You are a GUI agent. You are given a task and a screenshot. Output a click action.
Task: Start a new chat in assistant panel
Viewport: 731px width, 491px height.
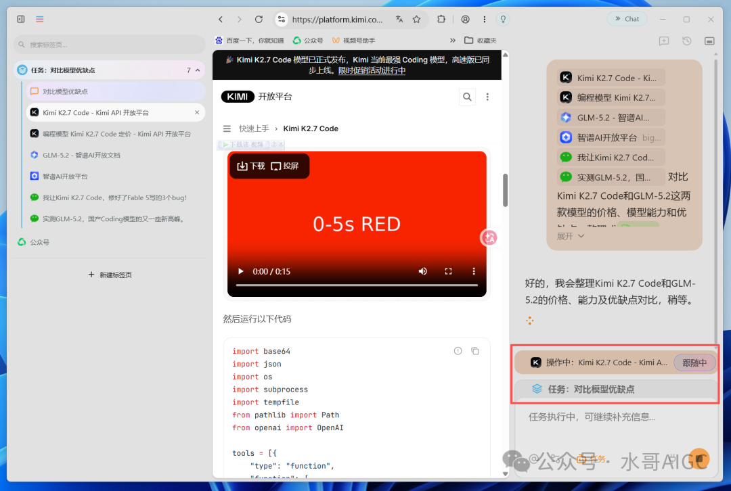(x=664, y=41)
